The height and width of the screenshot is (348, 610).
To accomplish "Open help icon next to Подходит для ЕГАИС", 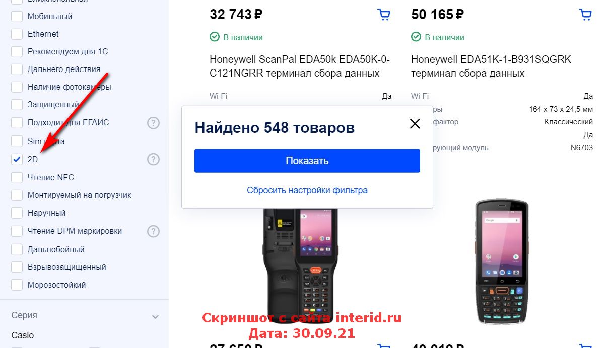I will tap(153, 122).
